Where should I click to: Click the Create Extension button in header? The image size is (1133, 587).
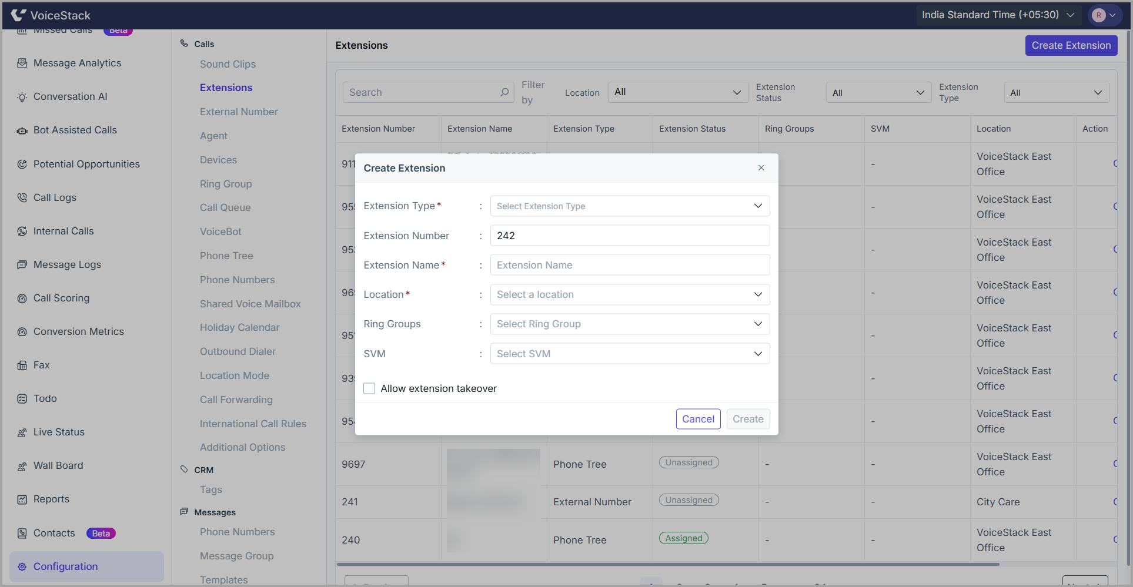point(1071,45)
